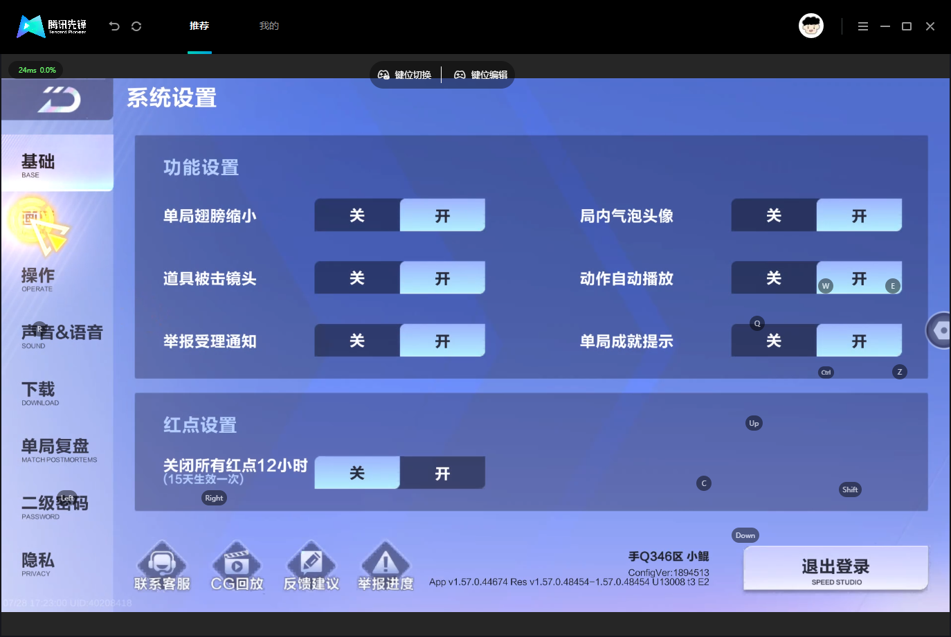This screenshot has height=637, width=951.
Task: Open the hamburger menu icon
Action: [x=862, y=26]
